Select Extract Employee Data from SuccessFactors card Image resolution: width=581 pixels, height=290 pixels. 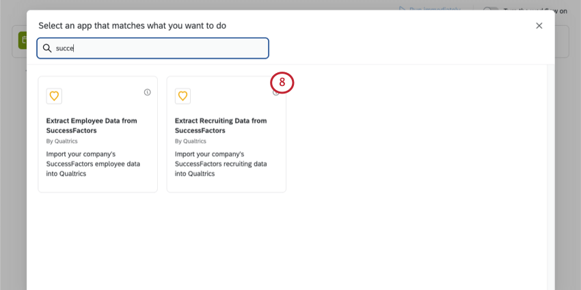[98, 134]
